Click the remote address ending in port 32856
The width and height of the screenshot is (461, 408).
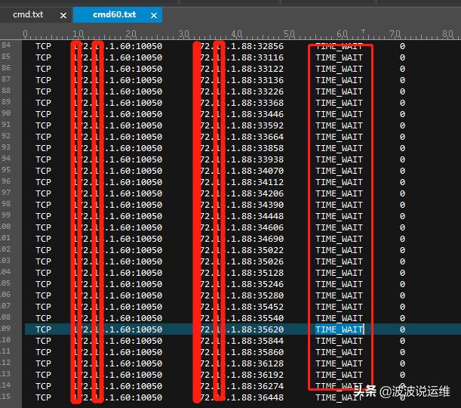241,46
